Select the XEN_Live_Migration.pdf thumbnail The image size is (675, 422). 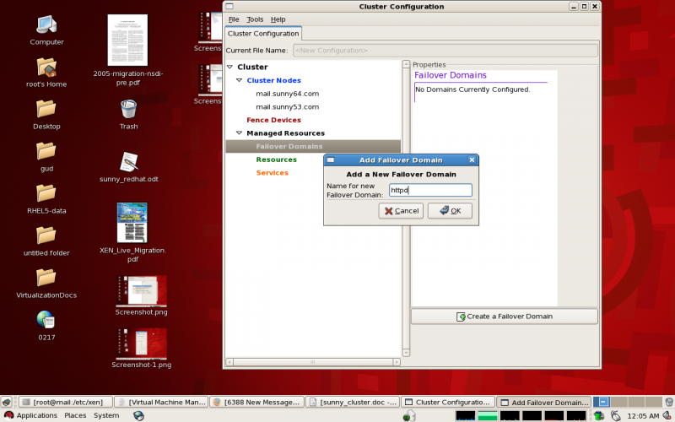click(x=132, y=223)
